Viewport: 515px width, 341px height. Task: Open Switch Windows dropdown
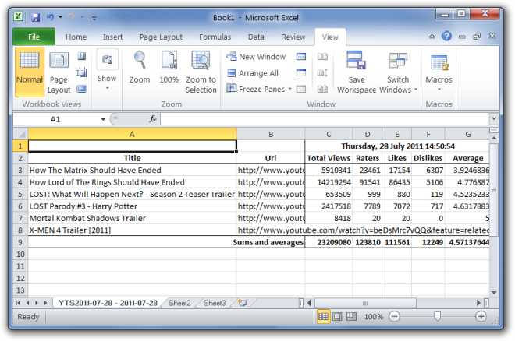398,72
